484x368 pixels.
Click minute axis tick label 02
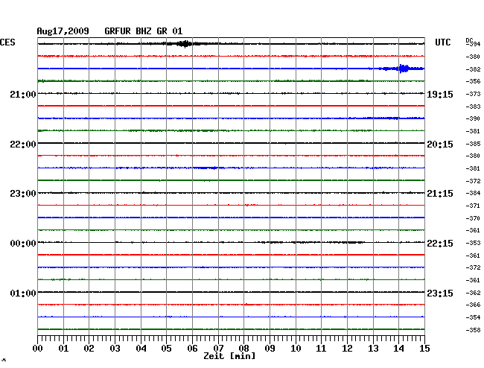(89, 349)
